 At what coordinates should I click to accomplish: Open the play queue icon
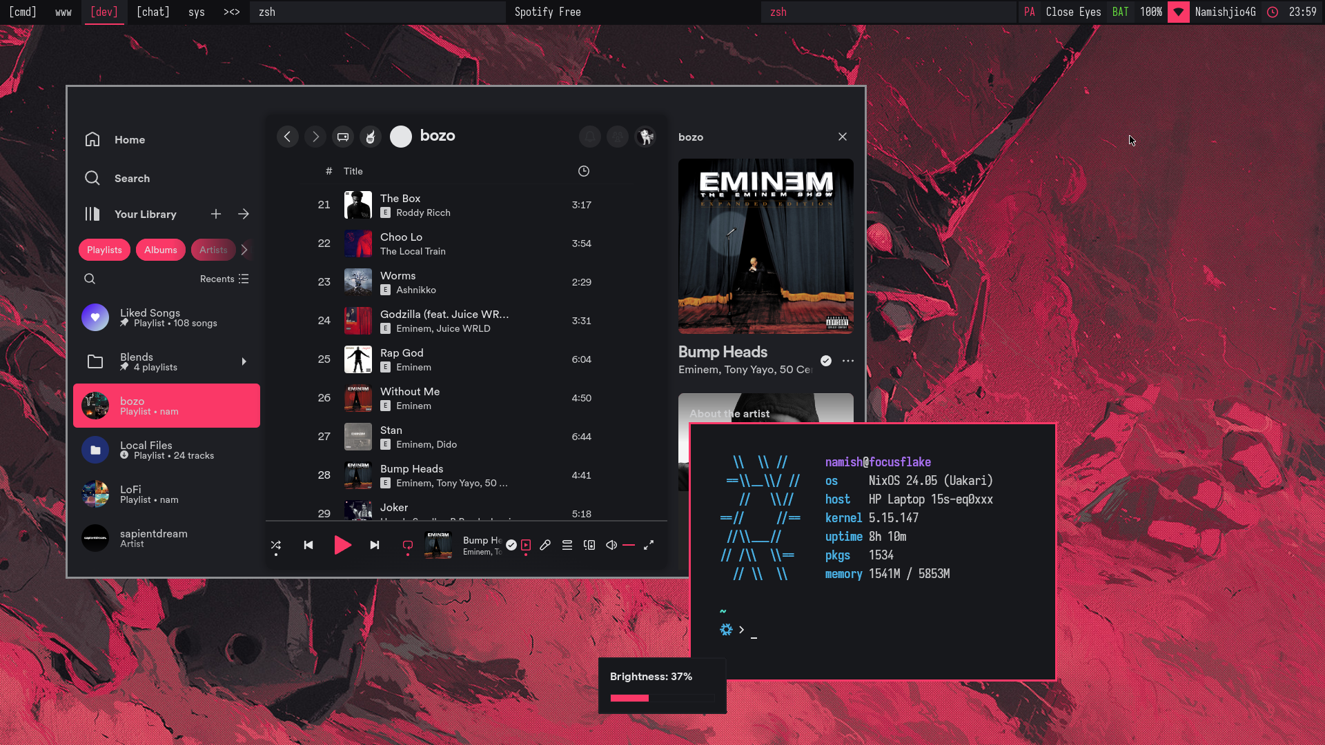point(567,545)
